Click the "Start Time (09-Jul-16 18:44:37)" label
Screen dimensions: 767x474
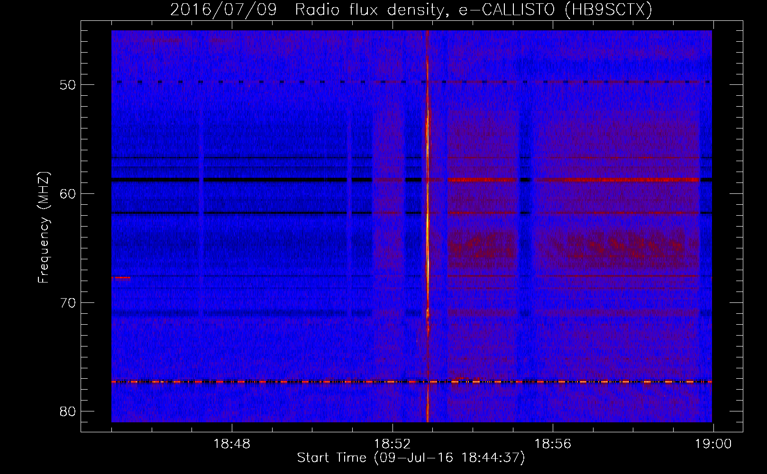tap(411, 457)
